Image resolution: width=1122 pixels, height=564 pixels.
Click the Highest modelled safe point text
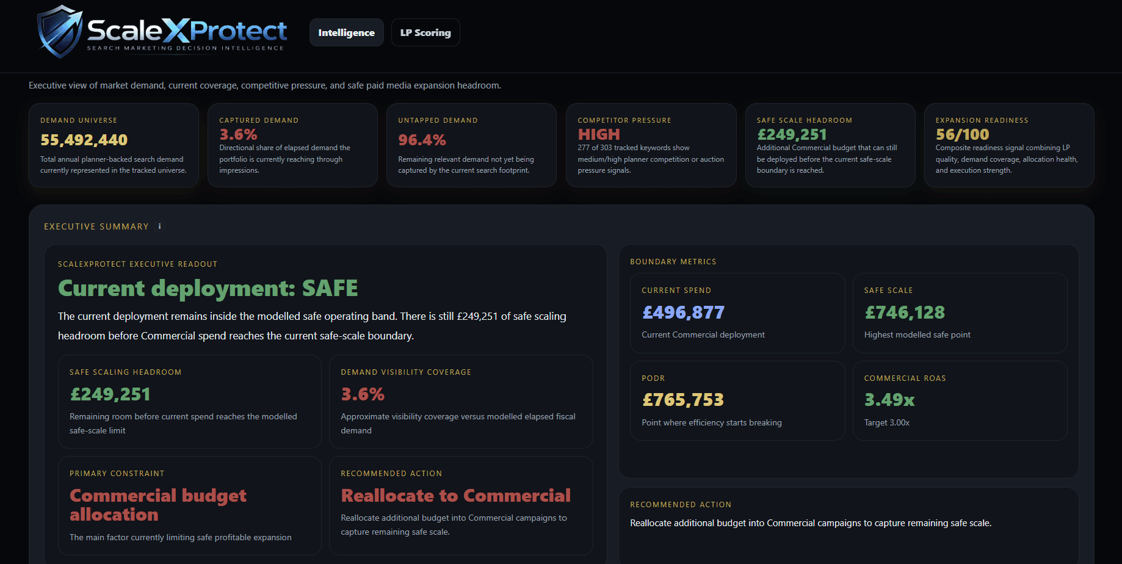pos(918,334)
